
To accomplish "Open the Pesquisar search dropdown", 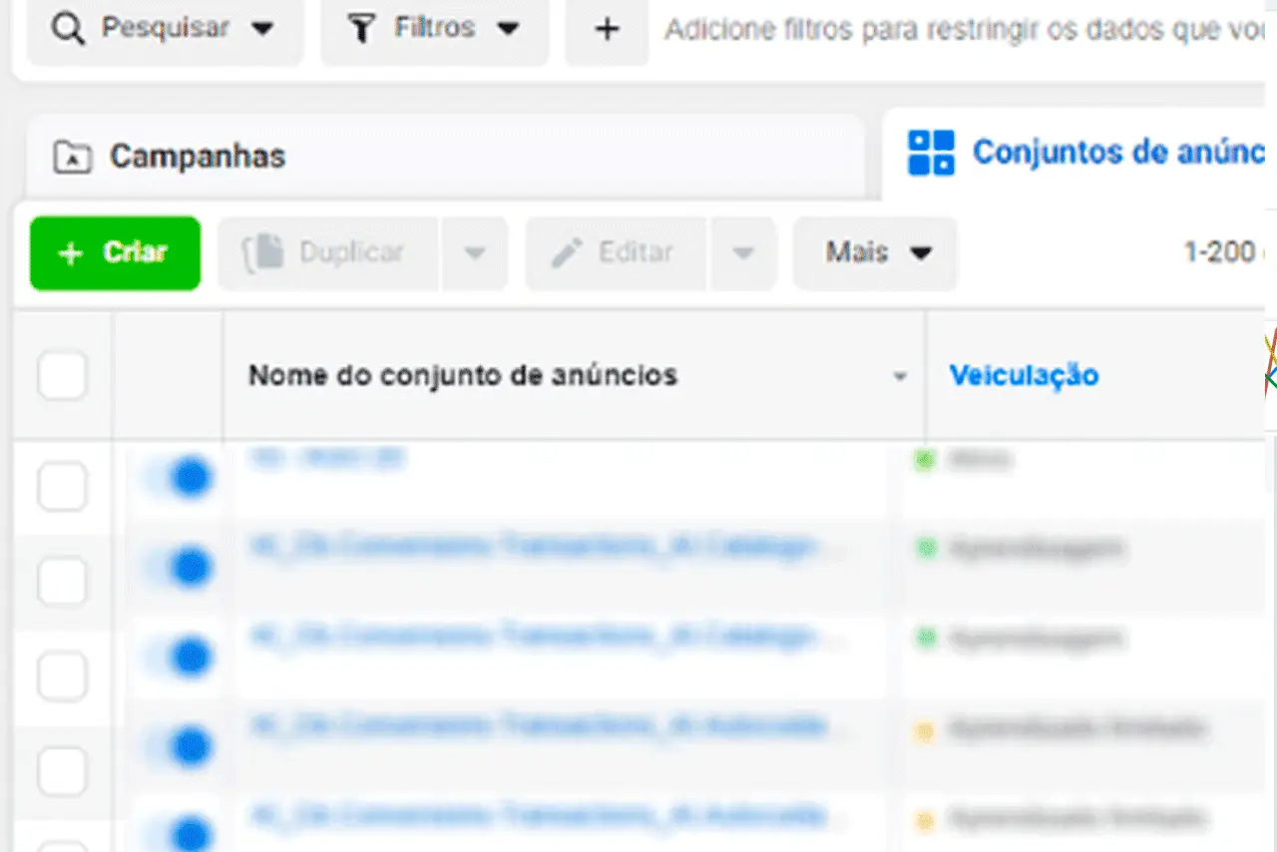I will click(165, 30).
